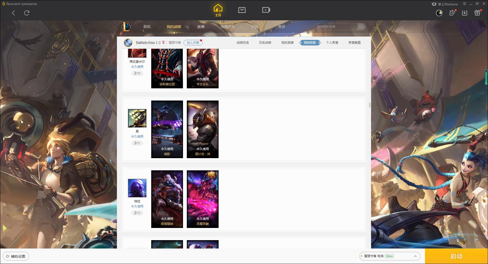Open the 主页 home tab icon
This screenshot has height=264, width=488.
pos(218,10)
